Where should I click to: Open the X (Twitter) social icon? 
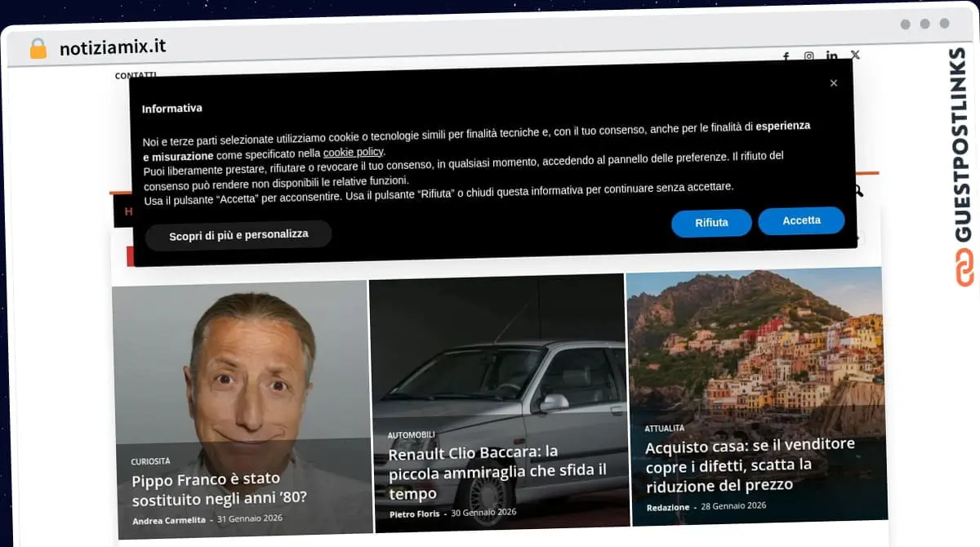pos(855,55)
